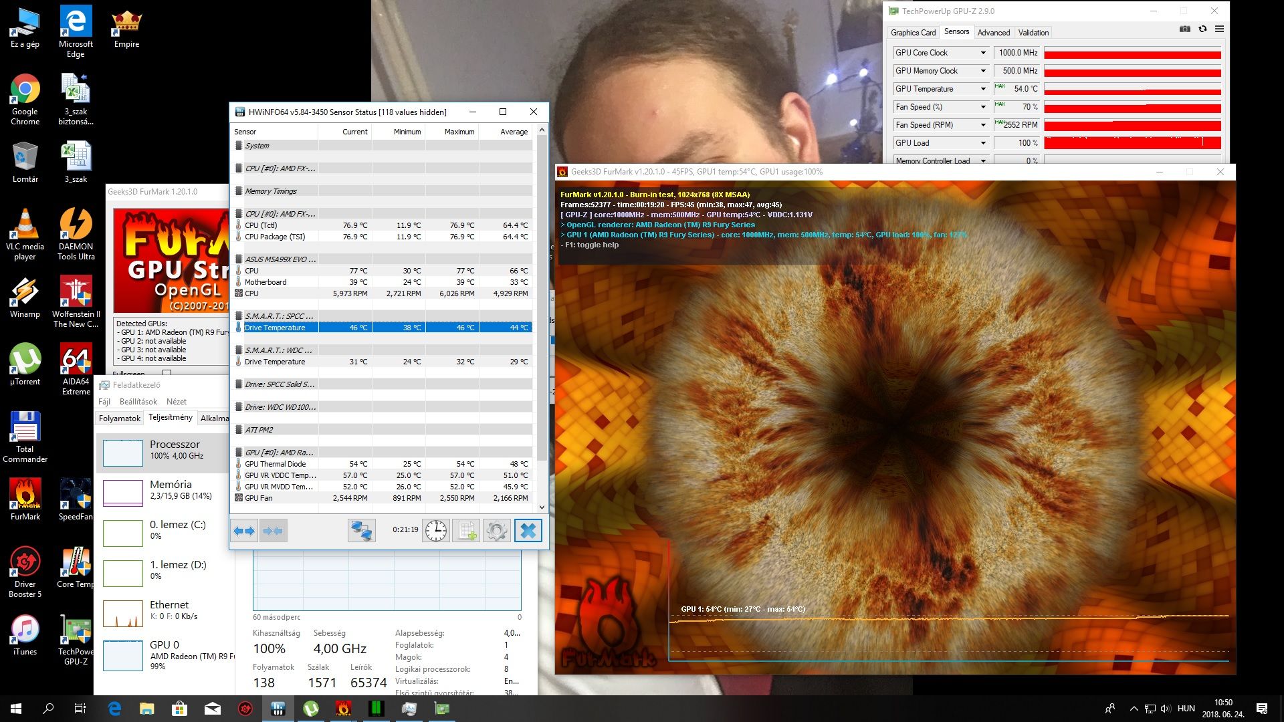Screen dimensions: 1284x722
Task: Open FurMark desktop shortcut
Action: [x=25, y=499]
